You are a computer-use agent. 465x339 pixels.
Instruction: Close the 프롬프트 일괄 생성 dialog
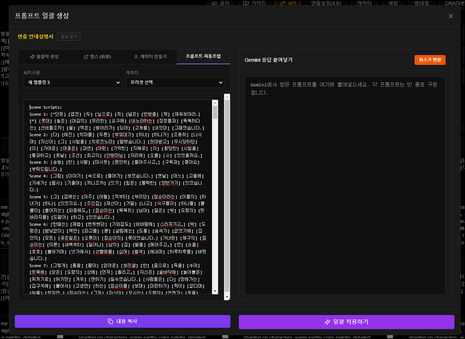(451, 16)
